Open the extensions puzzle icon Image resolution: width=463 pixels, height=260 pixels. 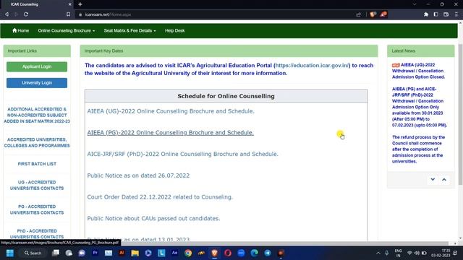click(x=426, y=14)
